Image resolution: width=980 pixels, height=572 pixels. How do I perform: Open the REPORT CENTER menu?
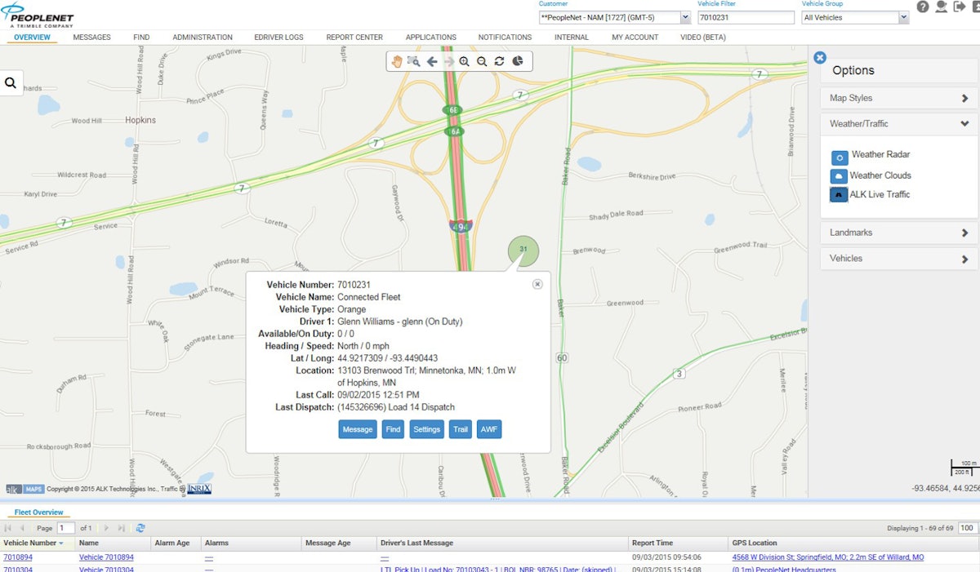(x=353, y=37)
